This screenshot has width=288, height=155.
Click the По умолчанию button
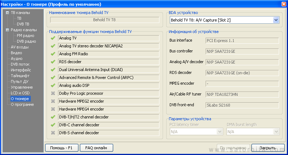pyautogui.click(x=233, y=148)
